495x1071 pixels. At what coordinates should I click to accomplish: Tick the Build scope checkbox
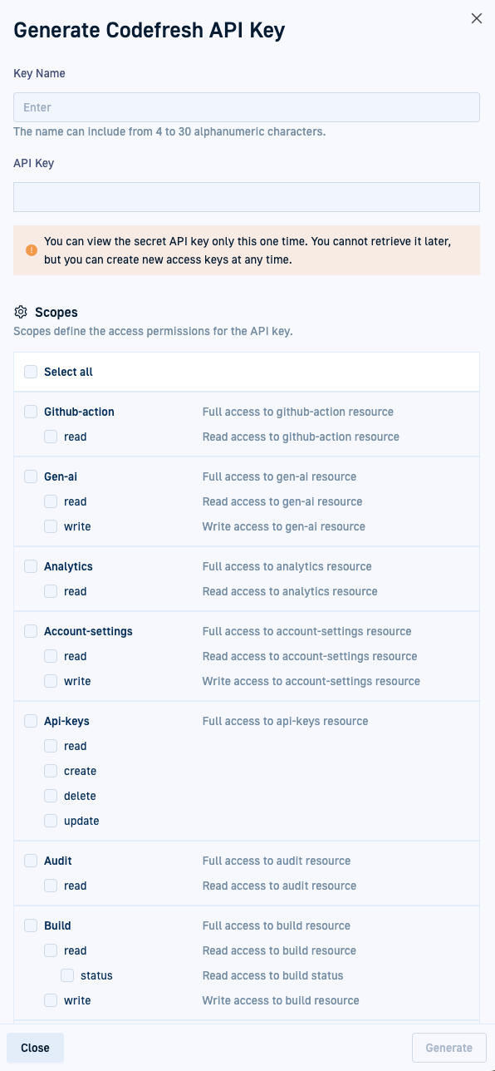click(31, 925)
